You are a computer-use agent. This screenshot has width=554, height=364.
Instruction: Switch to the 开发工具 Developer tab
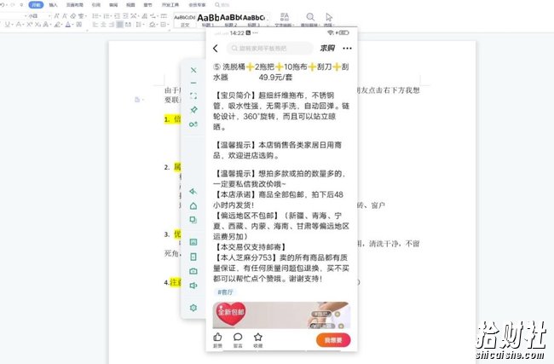pyautogui.click(x=170, y=5)
